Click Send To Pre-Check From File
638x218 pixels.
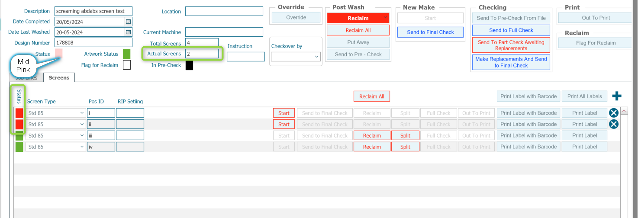(x=511, y=18)
